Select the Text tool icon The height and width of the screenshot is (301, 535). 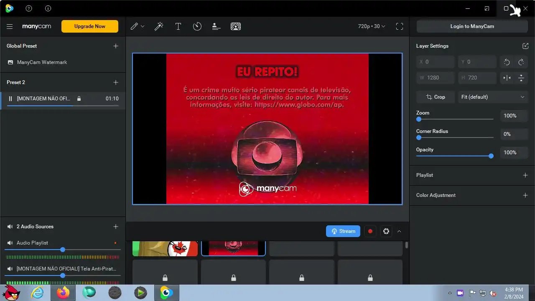pos(178,26)
